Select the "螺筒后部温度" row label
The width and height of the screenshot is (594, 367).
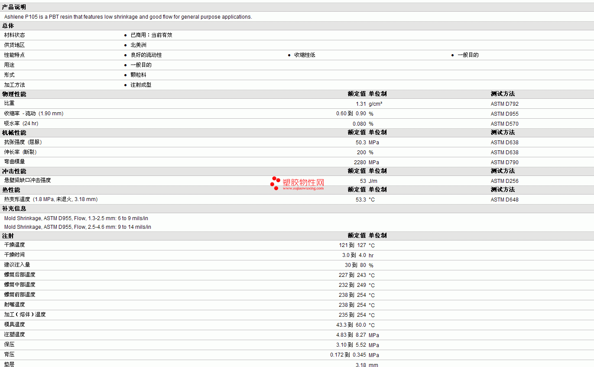click(20, 275)
